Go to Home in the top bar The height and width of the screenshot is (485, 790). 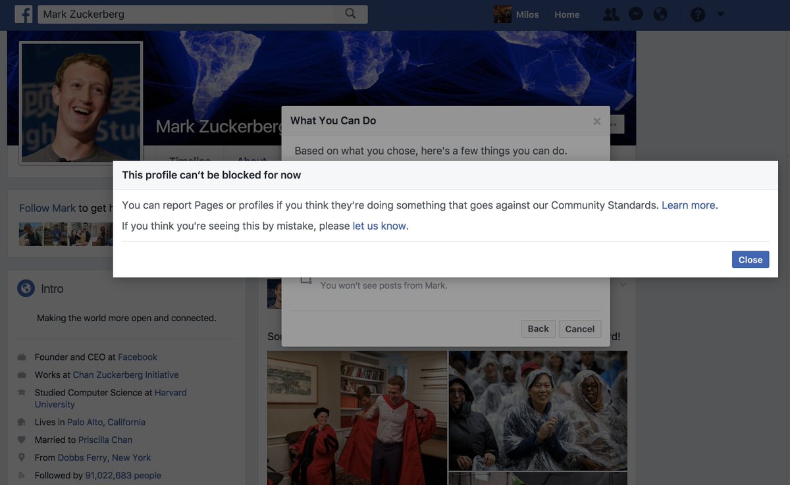click(567, 14)
